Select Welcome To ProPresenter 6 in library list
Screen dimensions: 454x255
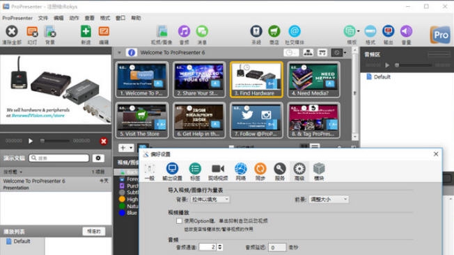coord(56,184)
